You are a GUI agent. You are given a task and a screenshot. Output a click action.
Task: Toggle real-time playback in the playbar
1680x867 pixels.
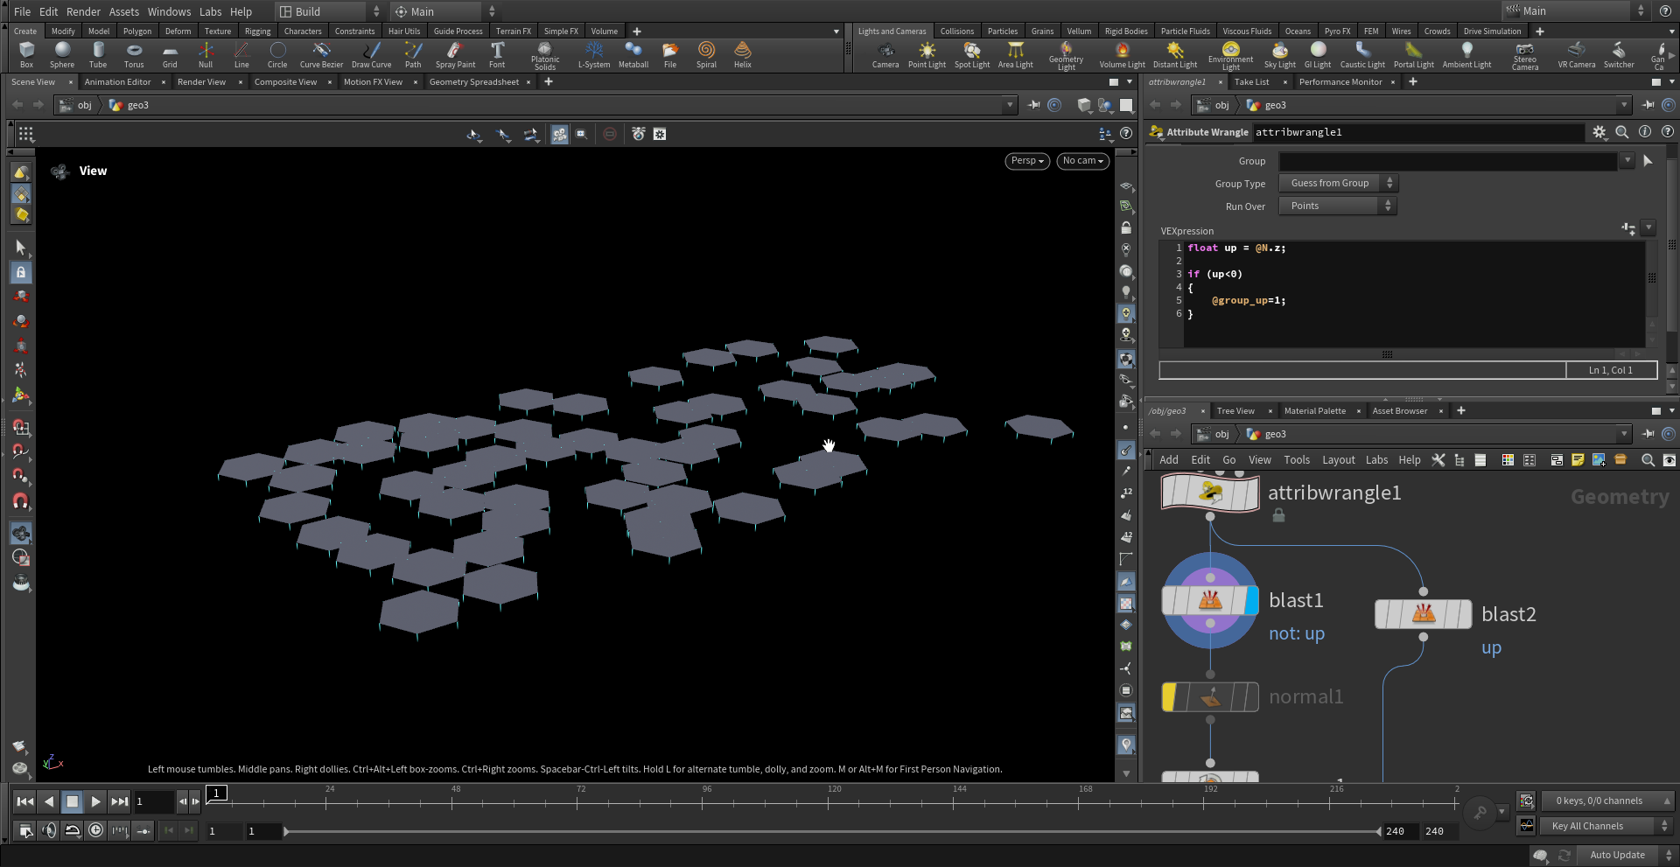pyautogui.click(x=96, y=830)
